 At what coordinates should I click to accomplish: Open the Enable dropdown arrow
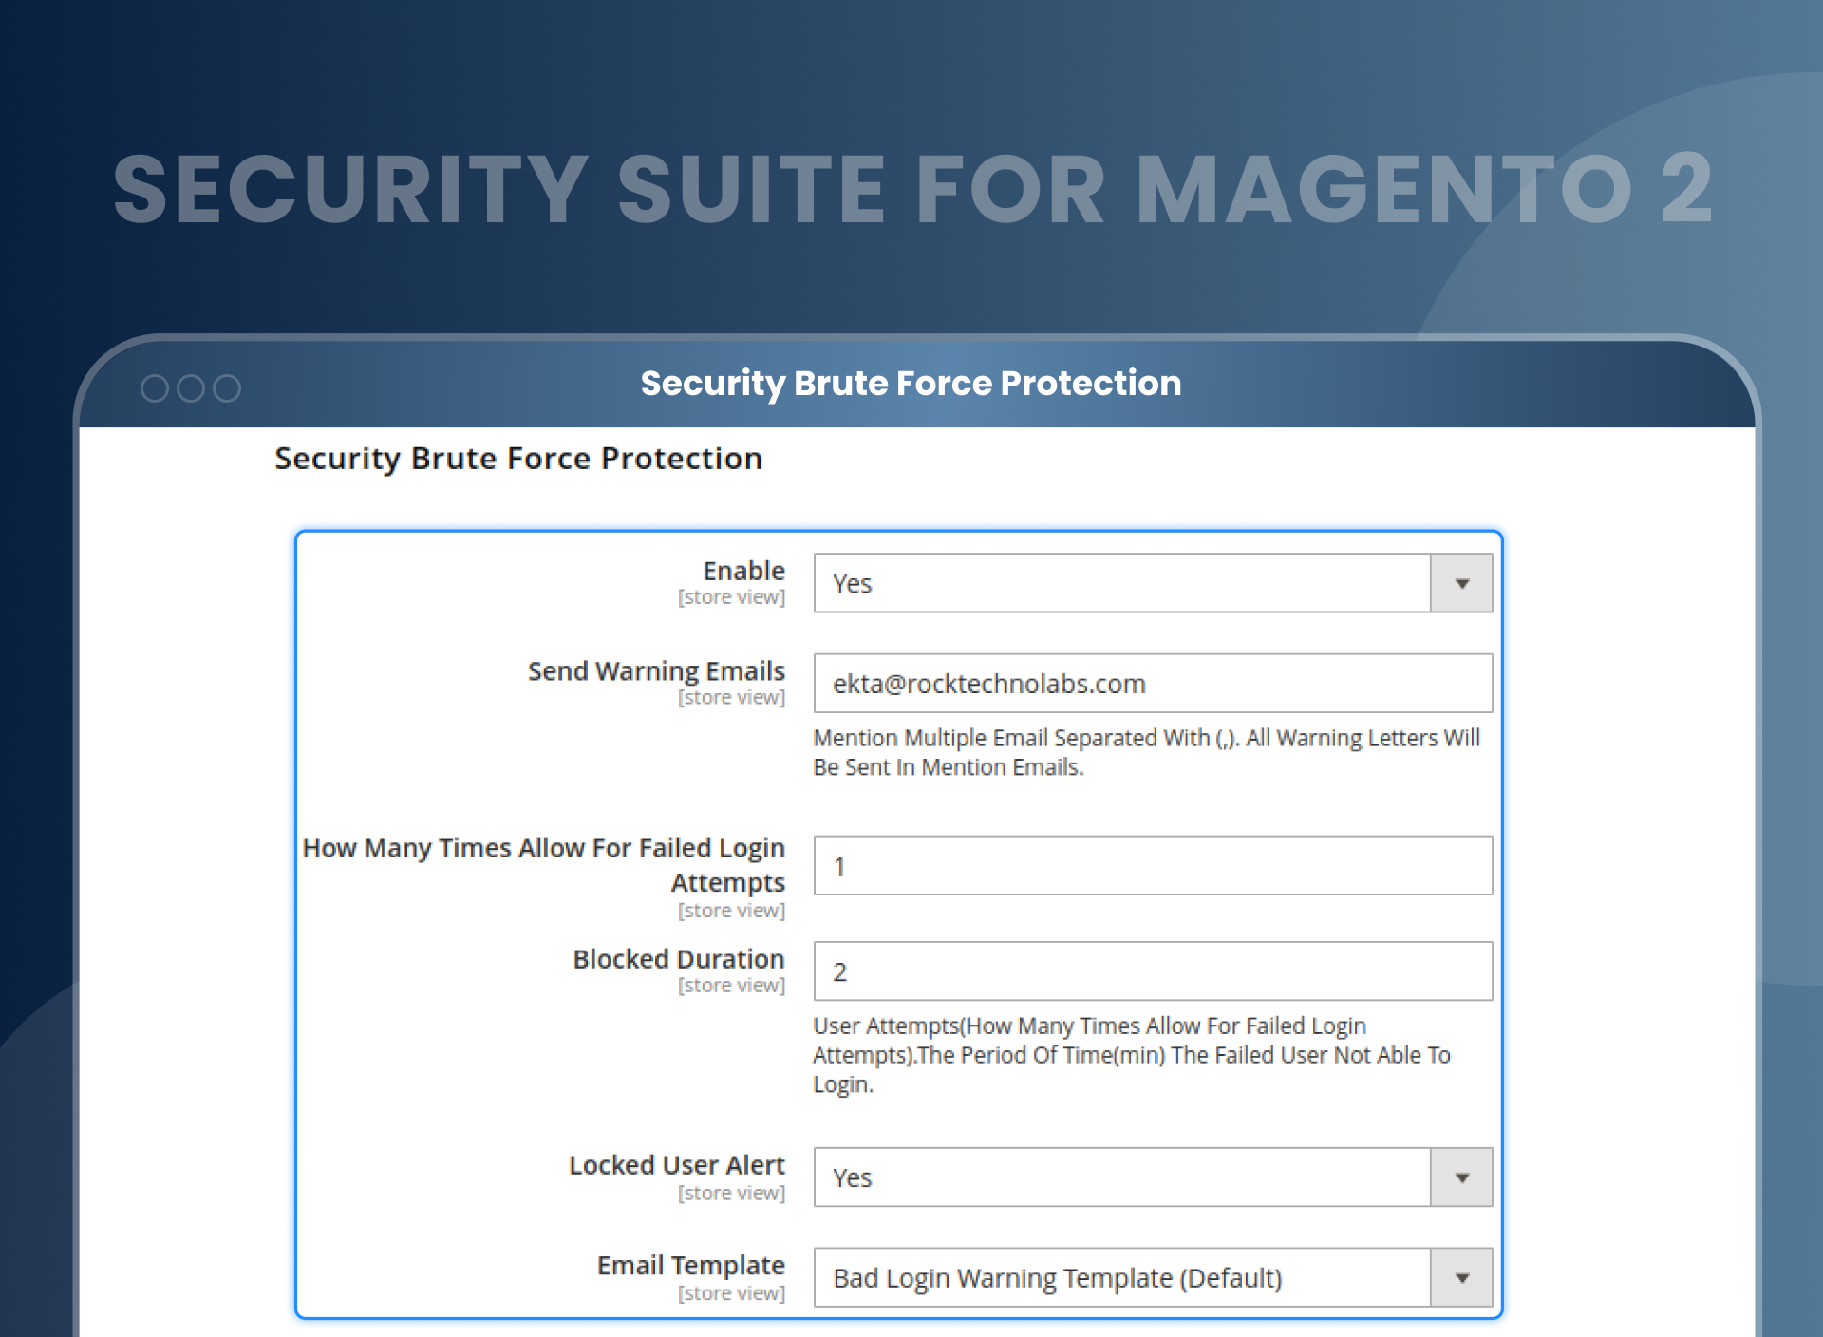[1461, 583]
